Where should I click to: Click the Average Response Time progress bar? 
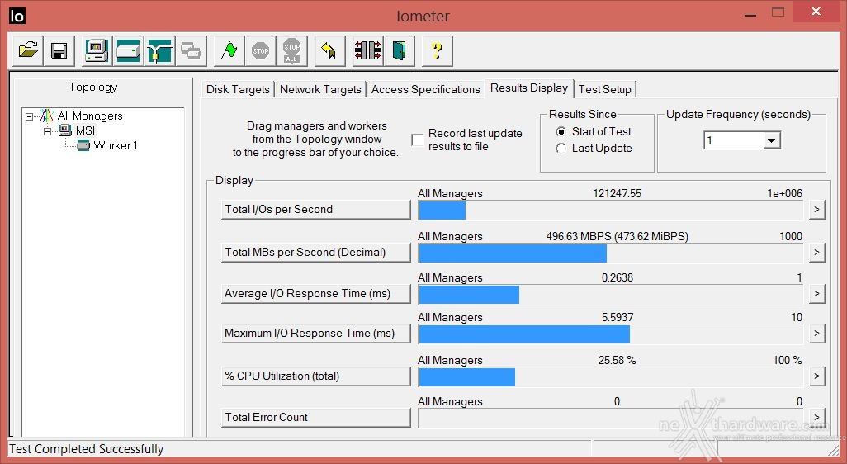tap(610, 295)
